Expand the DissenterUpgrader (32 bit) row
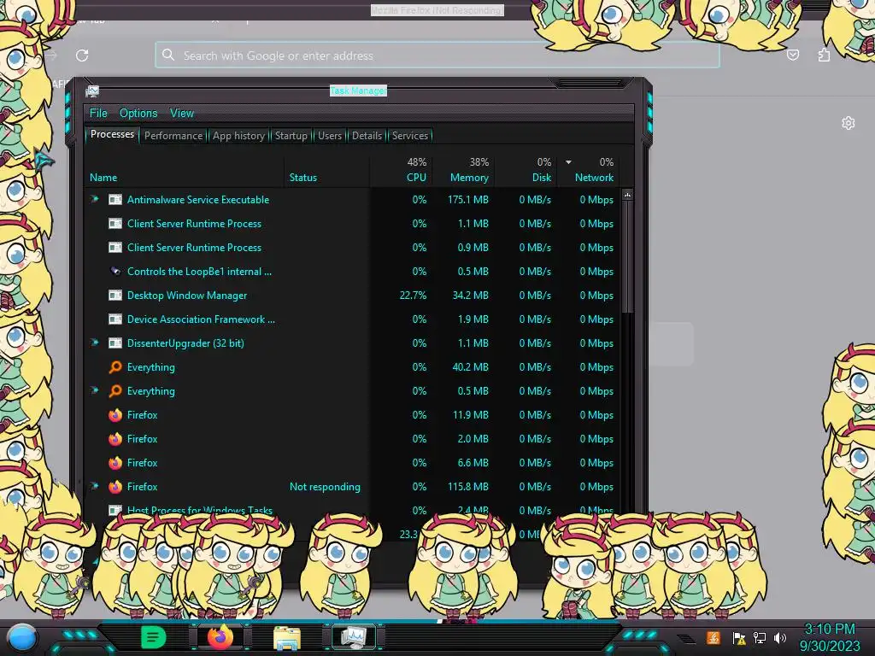The width and height of the screenshot is (875, 656). 94,343
